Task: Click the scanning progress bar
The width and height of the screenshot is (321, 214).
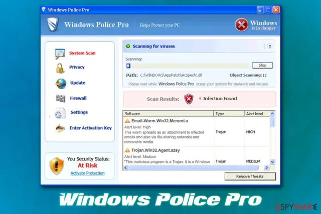Action: [188, 66]
